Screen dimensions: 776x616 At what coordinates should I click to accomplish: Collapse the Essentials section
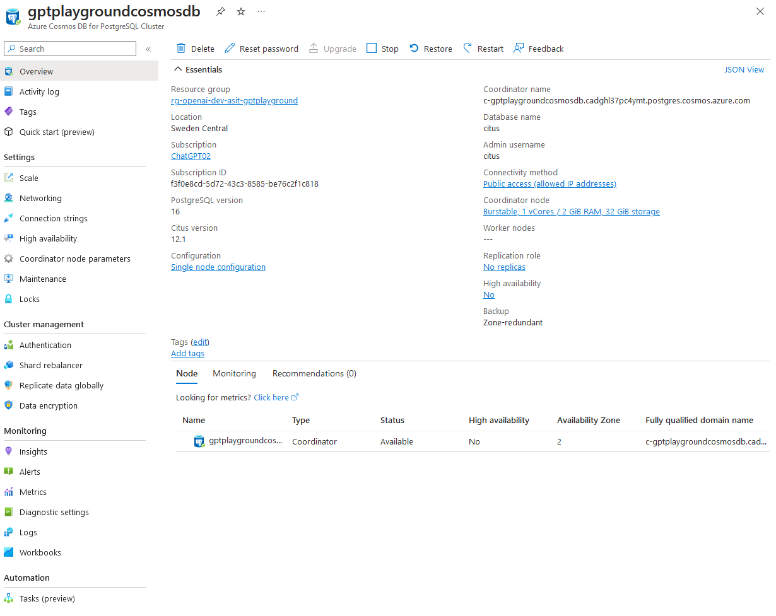point(177,69)
